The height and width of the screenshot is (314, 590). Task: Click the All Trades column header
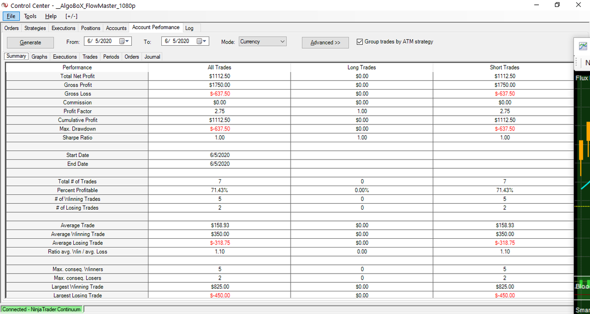click(219, 67)
